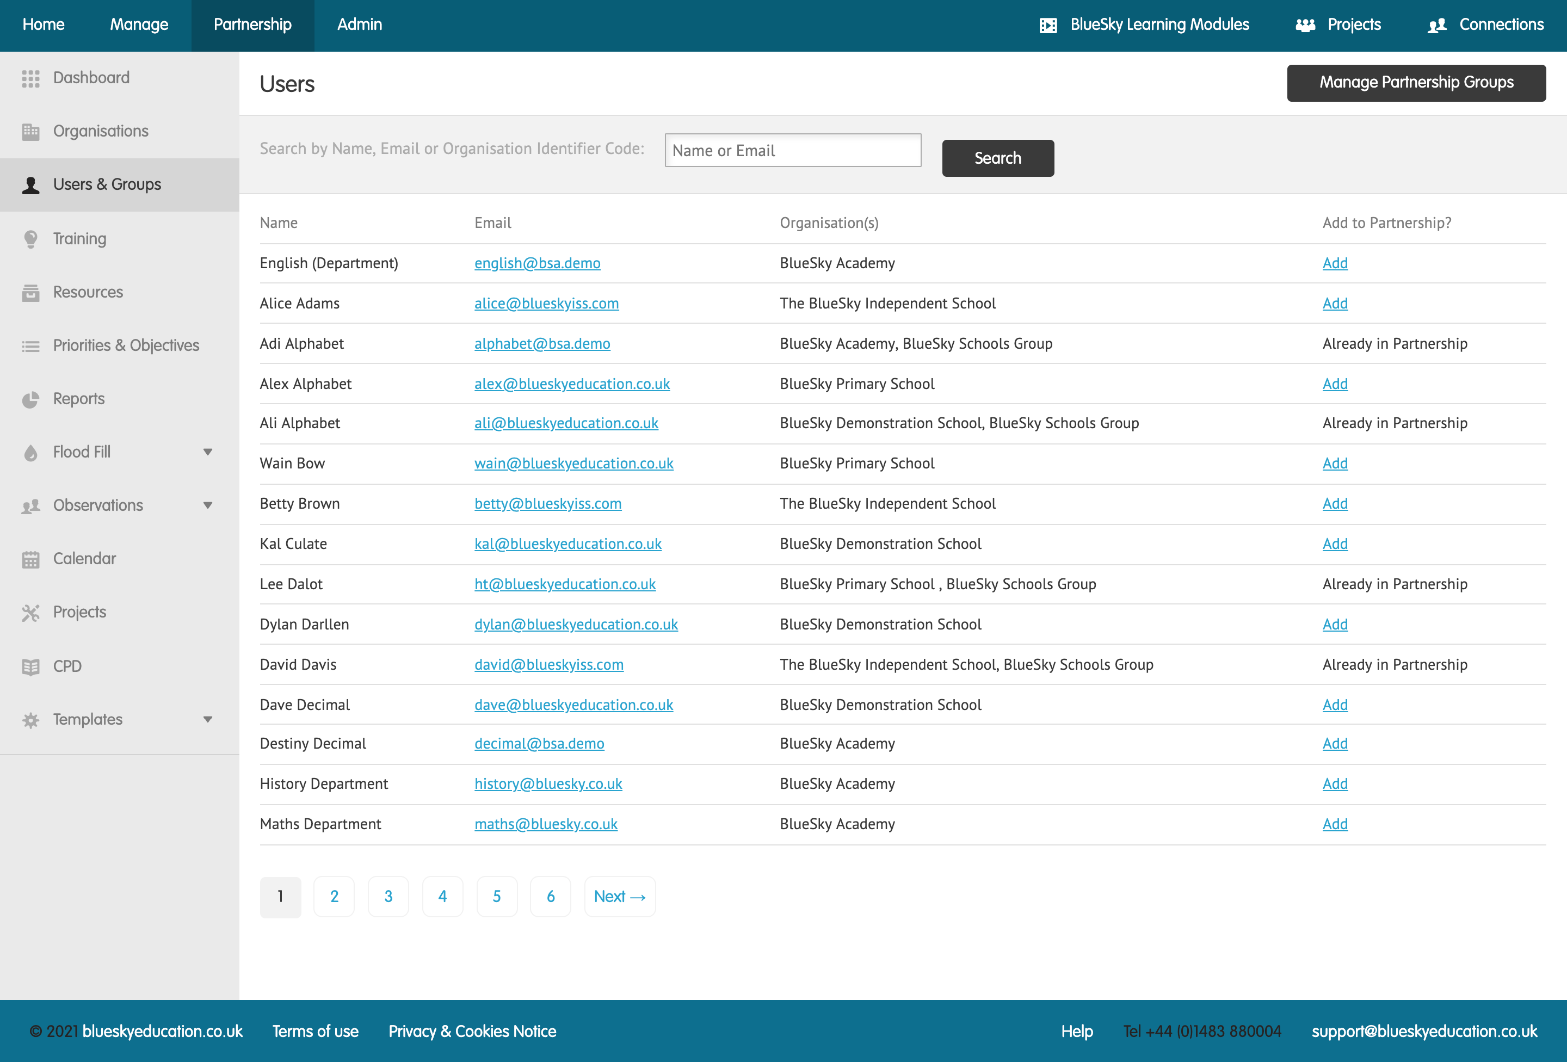Expand the Flood Fill submenu arrow

click(x=208, y=453)
